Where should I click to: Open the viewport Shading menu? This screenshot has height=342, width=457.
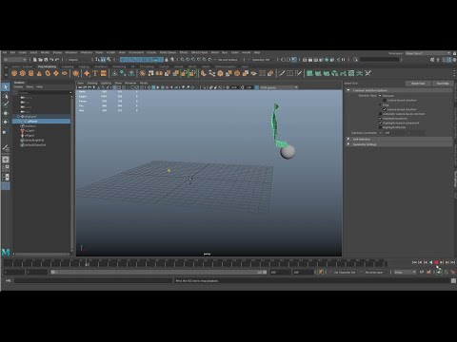point(92,83)
